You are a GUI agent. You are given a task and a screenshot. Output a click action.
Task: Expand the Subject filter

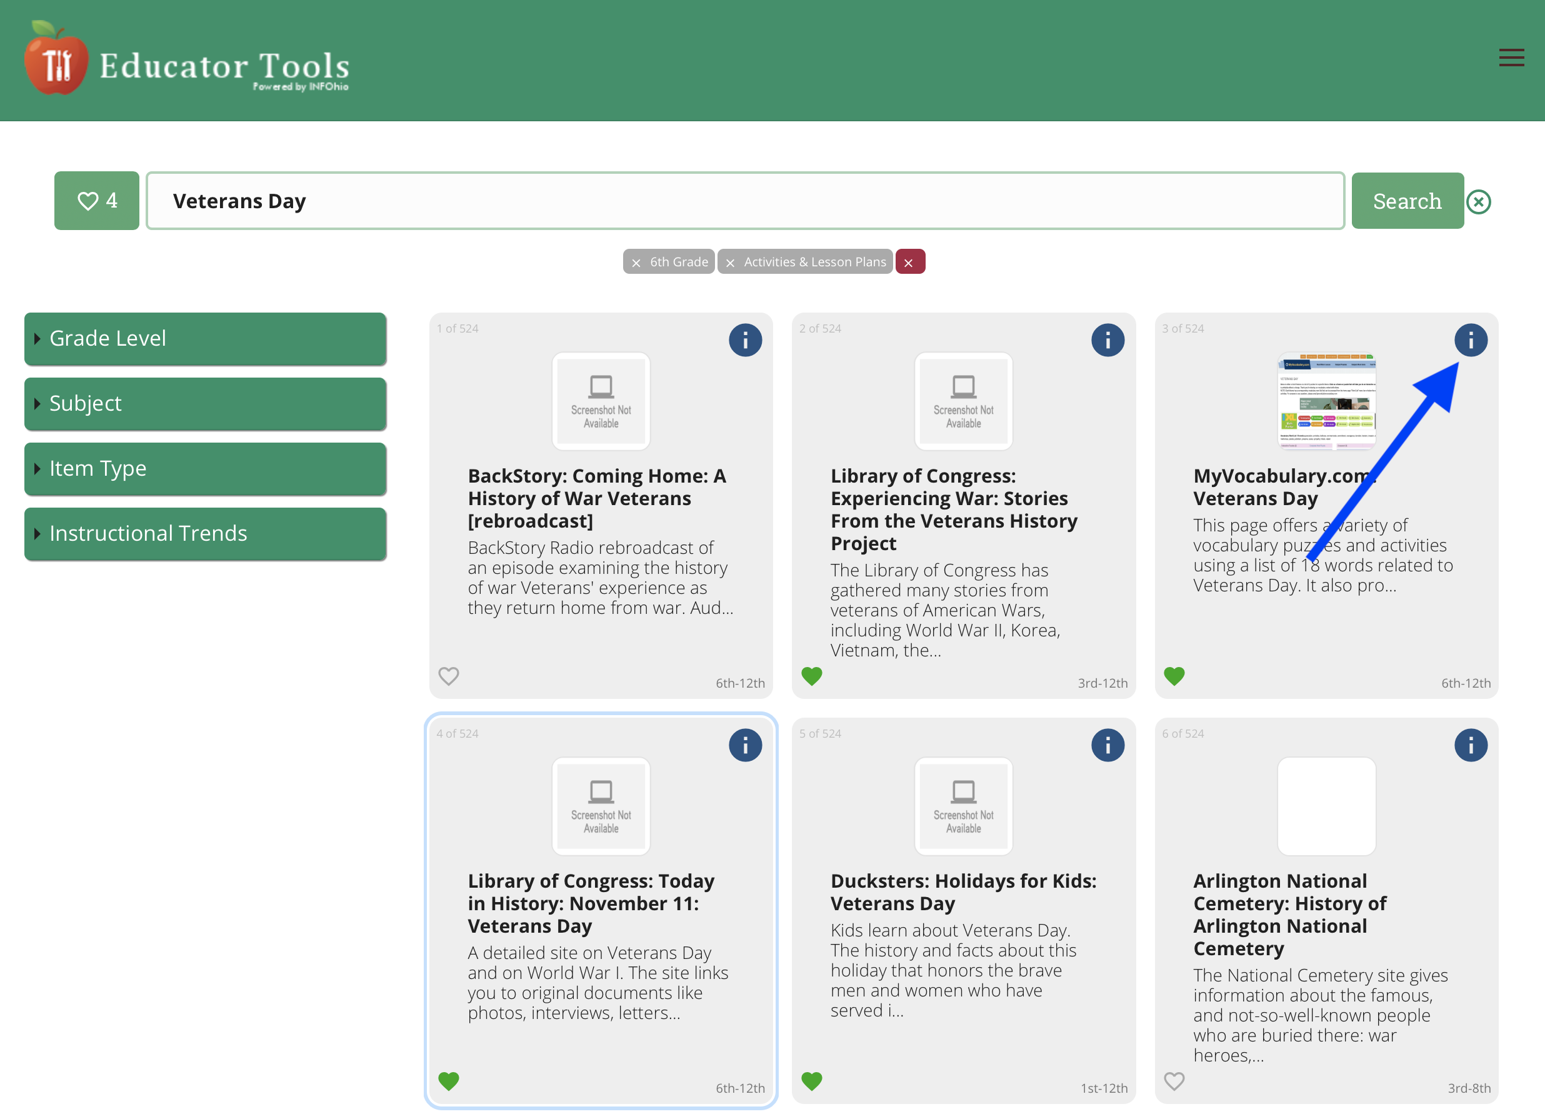(x=205, y=403)
